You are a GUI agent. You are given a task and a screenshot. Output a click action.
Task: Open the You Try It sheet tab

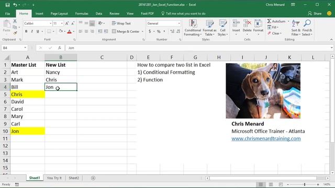click(x=54, y=178)
